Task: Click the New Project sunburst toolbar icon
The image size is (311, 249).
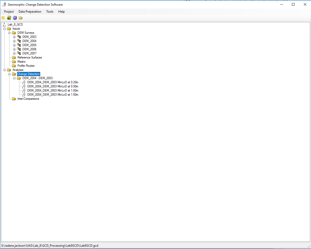Action: tap(3, 18)
